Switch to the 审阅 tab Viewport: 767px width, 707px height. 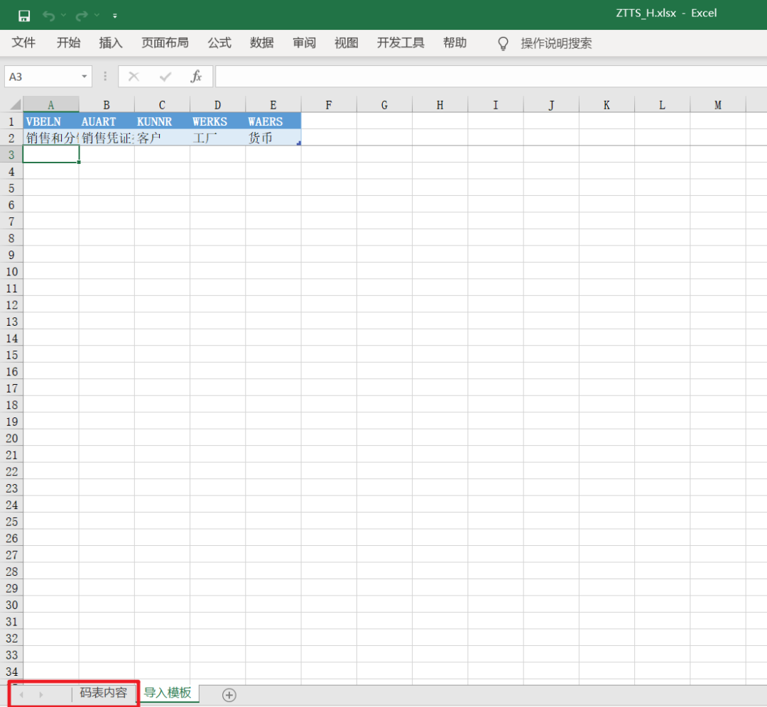pyautogui.click(x=304, y=43)
